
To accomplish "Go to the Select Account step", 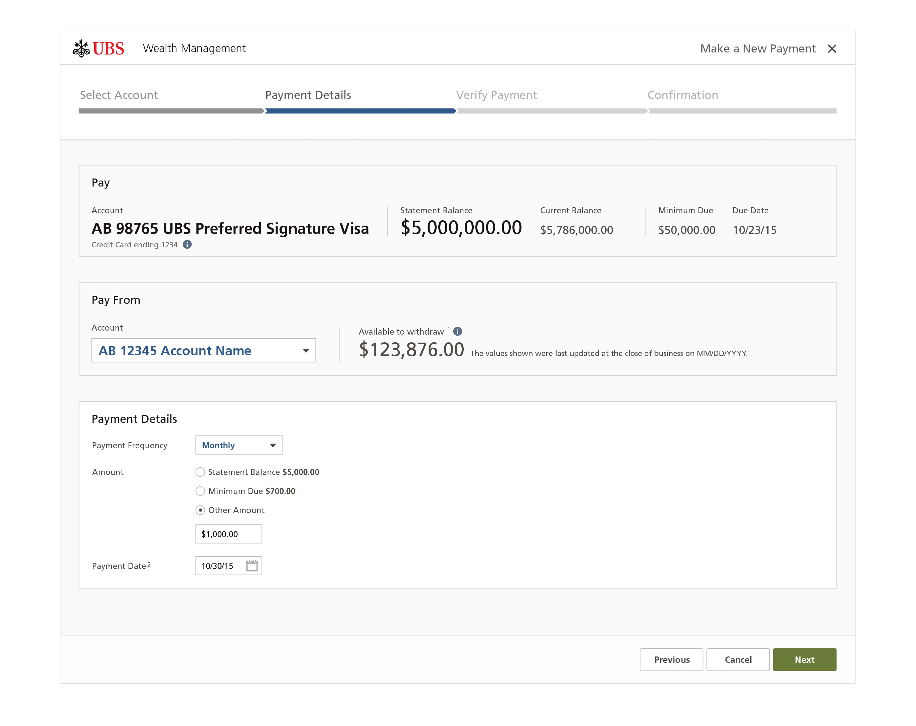I will 119,95.
